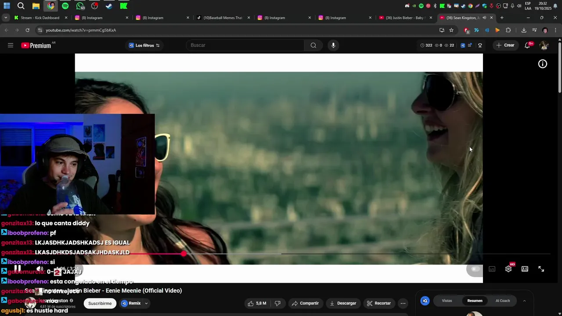This screenshot has width=562, height=316.
Task: Open the tab search dropdown arrow
Action: [x=5, y=18]
